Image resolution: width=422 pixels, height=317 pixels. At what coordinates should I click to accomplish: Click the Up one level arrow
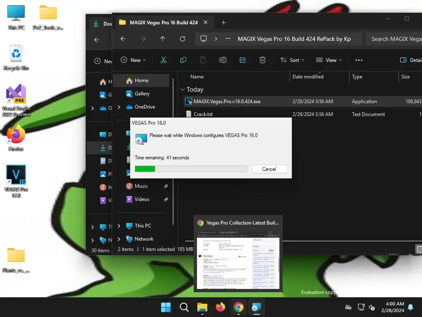[162, 39]
